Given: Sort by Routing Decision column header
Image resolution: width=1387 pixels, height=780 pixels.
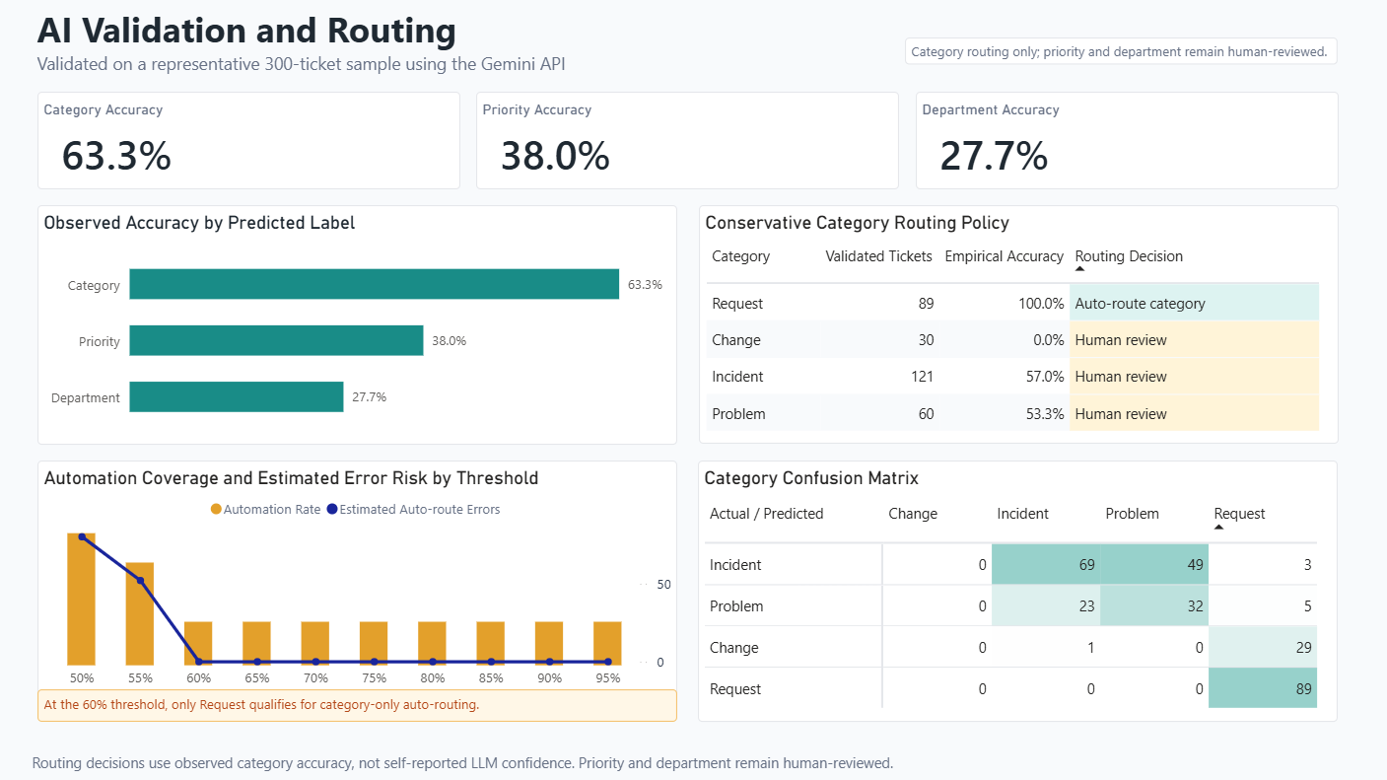Looking at the screenshot, I should coord(1129,256).
